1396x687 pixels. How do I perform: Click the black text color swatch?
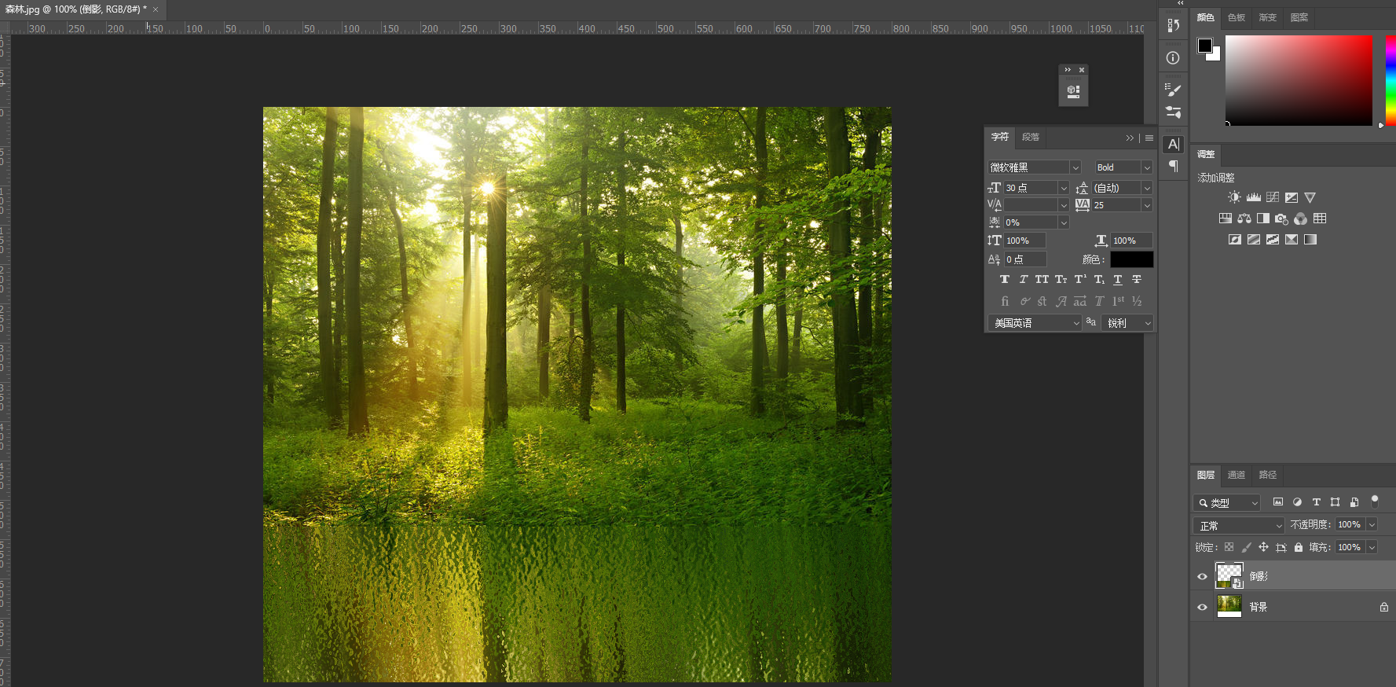(1131, 259)
